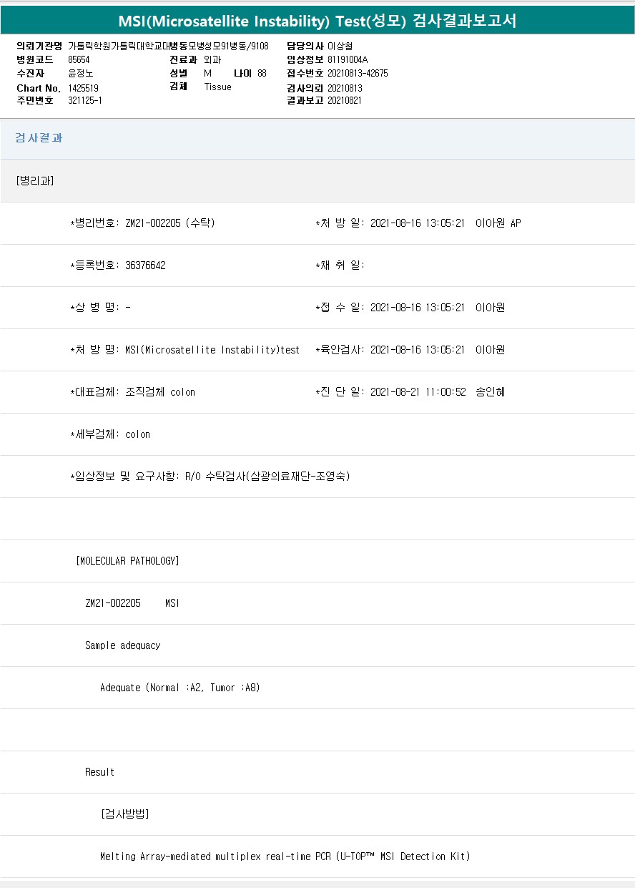Select the 처방일 date and time entry
The image size is (635, 888).
coord(418,223)
